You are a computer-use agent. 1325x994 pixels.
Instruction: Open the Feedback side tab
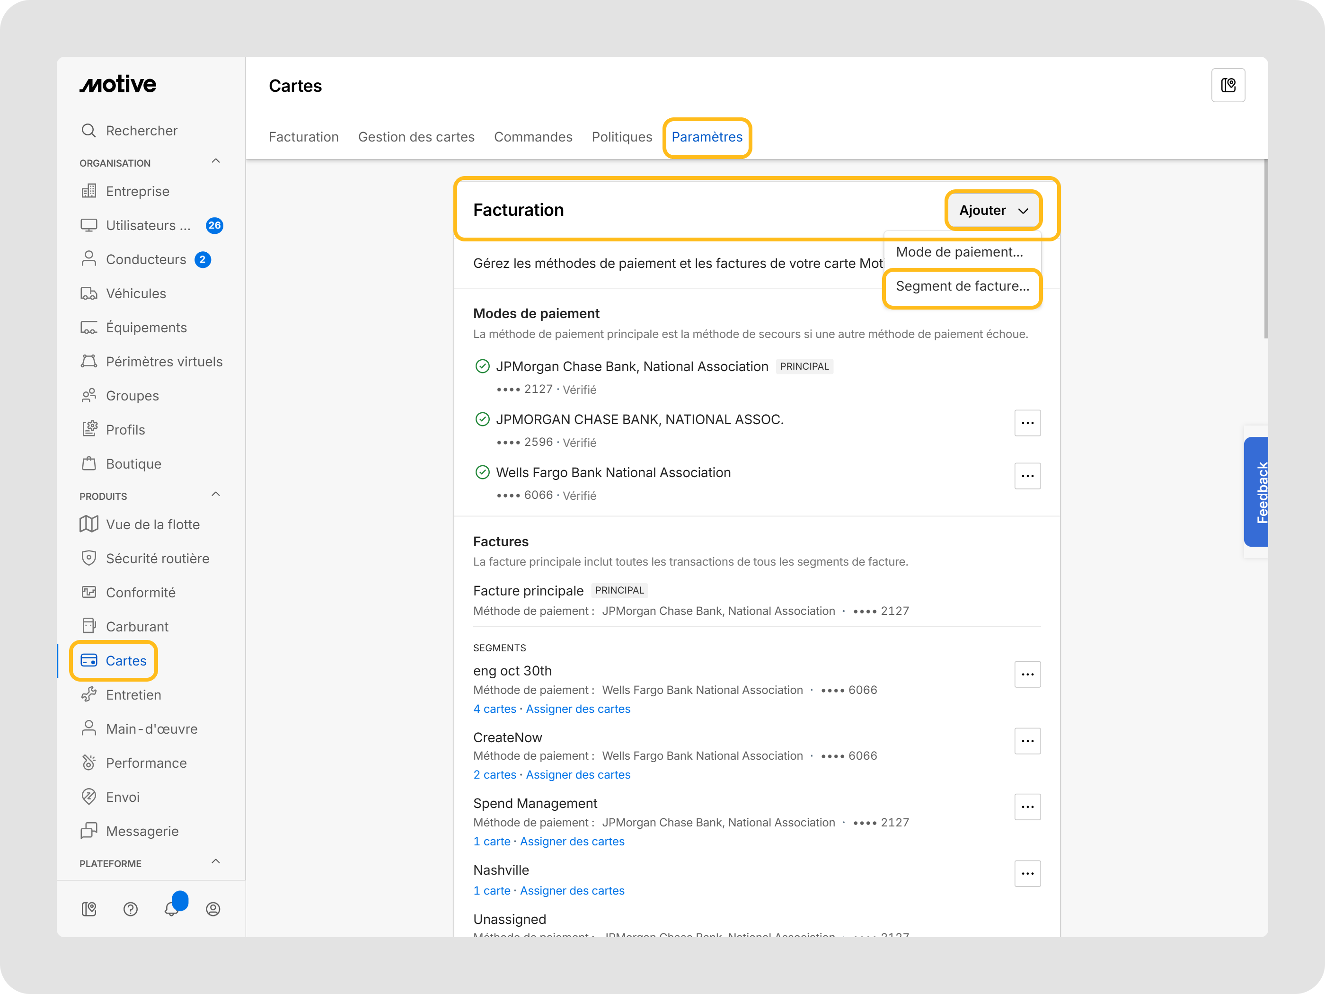point(1256,492)
